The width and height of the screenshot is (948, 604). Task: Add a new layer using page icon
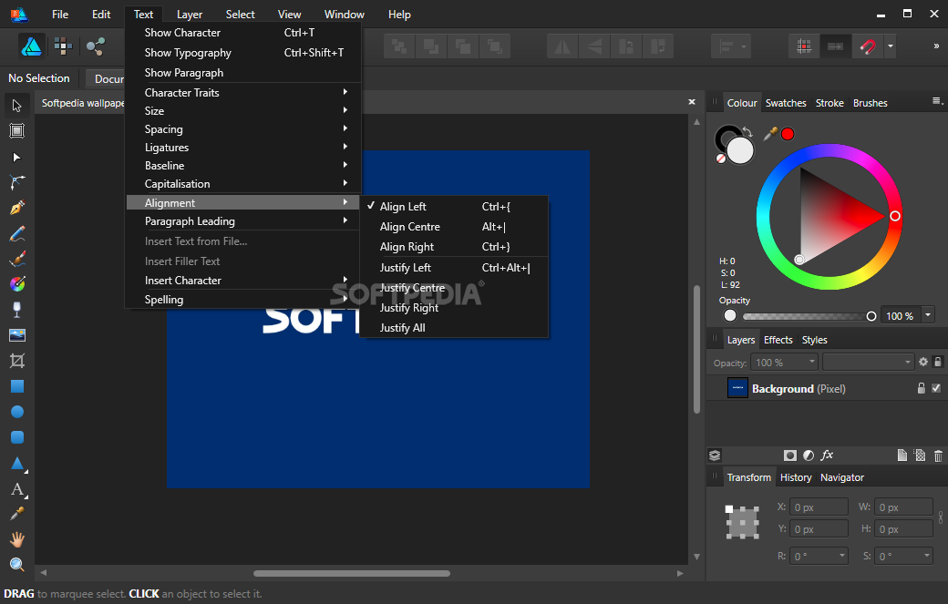tap(902, 456)
